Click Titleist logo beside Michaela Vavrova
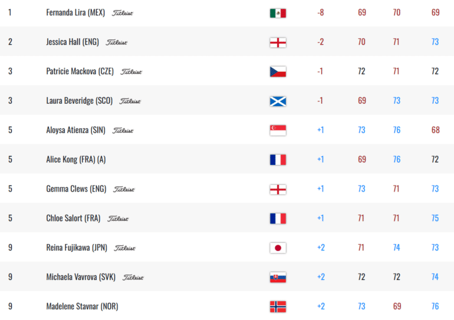This screenshot has height=320, width=454. (133, 278)
